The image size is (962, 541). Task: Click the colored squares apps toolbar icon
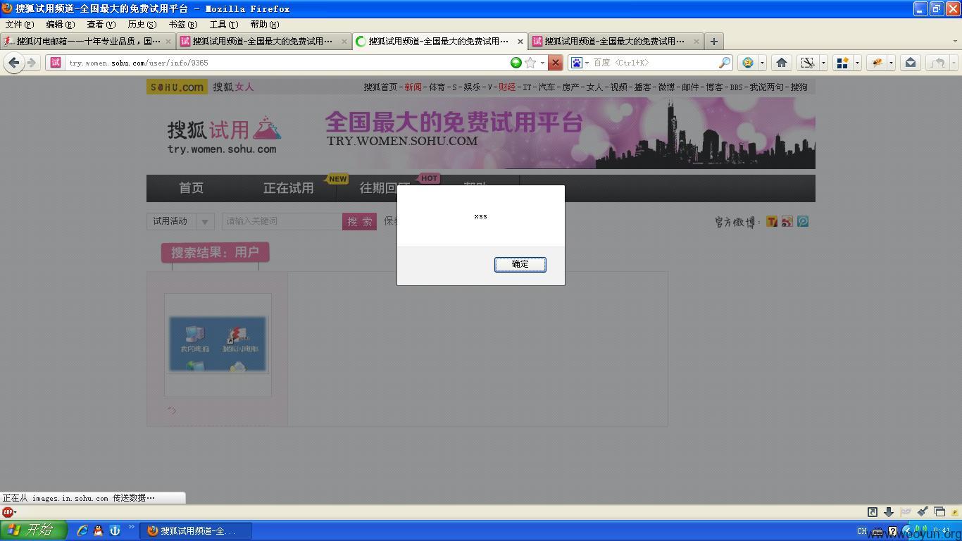(842, 63)
